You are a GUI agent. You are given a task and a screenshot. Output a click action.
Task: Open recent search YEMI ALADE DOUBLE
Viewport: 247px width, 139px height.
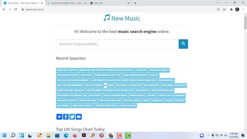[x=159, y=70]
